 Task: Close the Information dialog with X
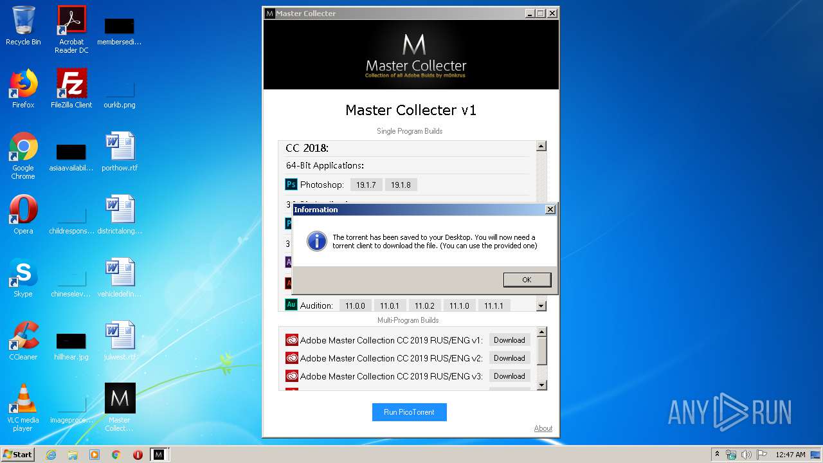(550, 210)
